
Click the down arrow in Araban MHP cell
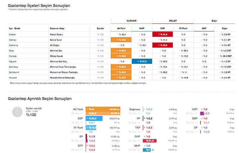138,34
